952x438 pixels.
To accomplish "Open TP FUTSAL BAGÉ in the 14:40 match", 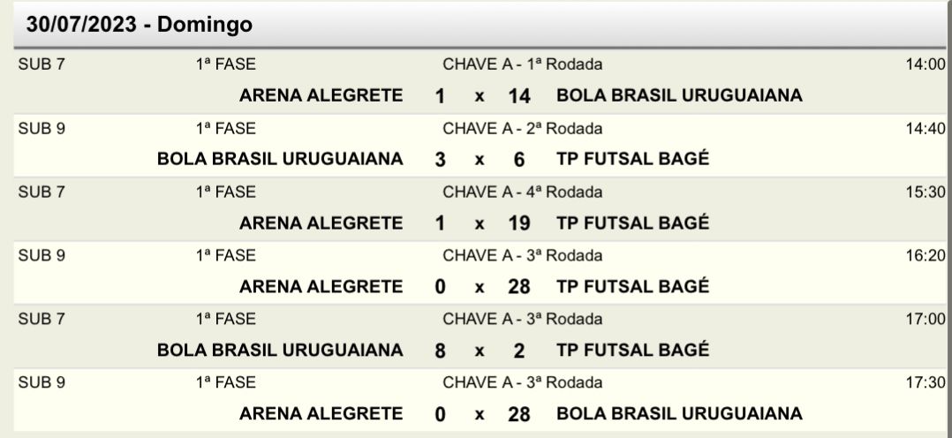I will [x=632, y=159].
